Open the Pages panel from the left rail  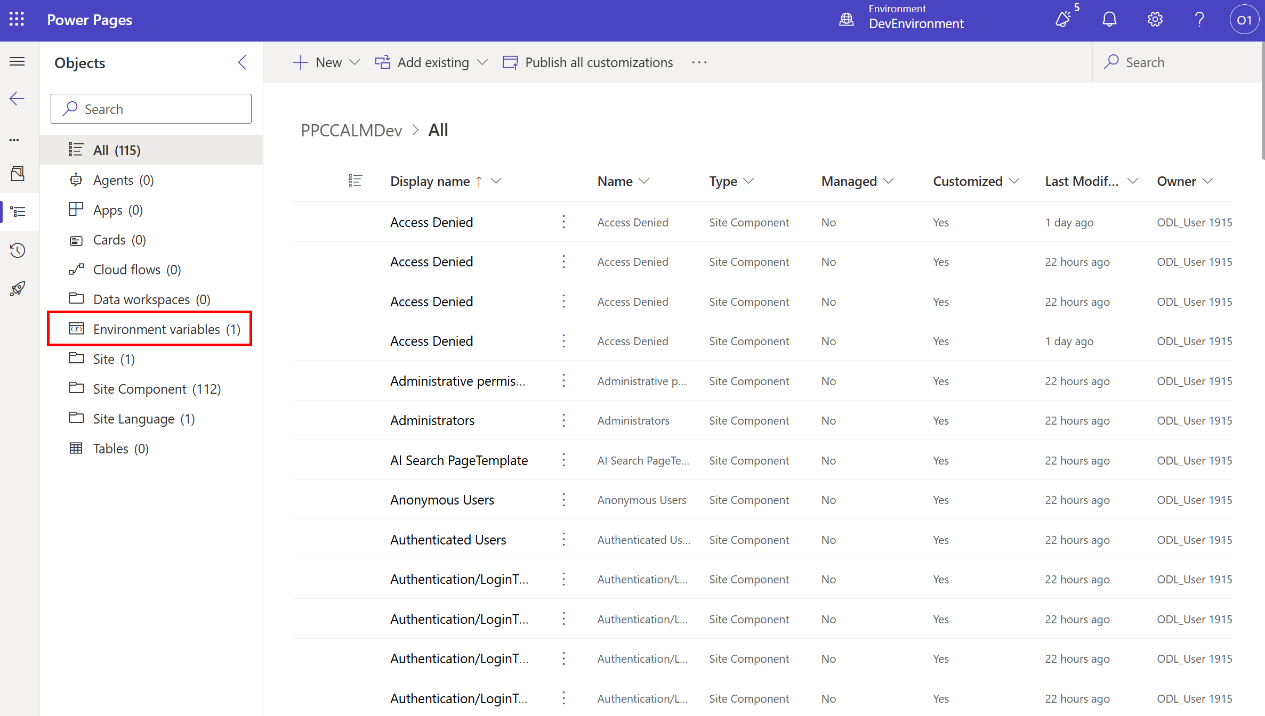[x=18, y=173]
